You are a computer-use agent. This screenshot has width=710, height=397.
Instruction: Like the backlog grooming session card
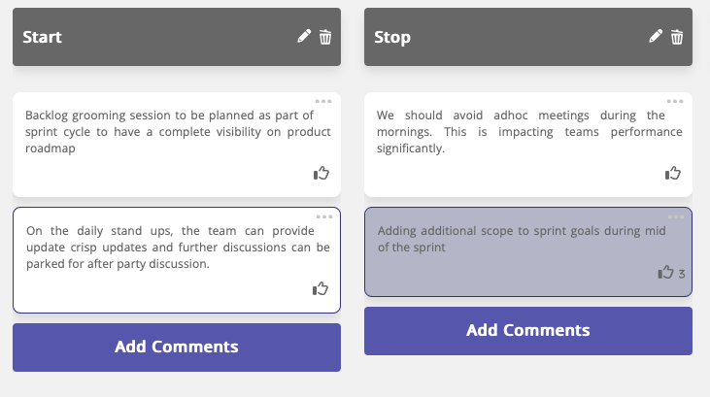[321, 174]
